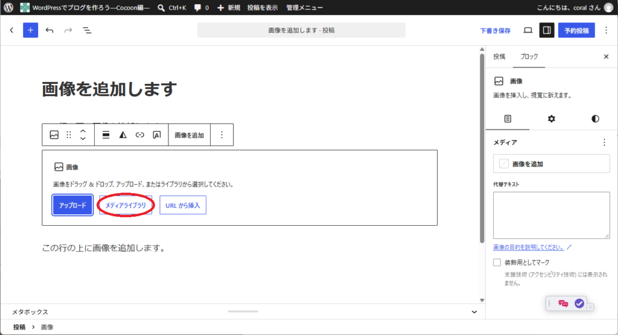618x335 pixels.
Task: Close the settings sidebar
Action: point(606,56)
